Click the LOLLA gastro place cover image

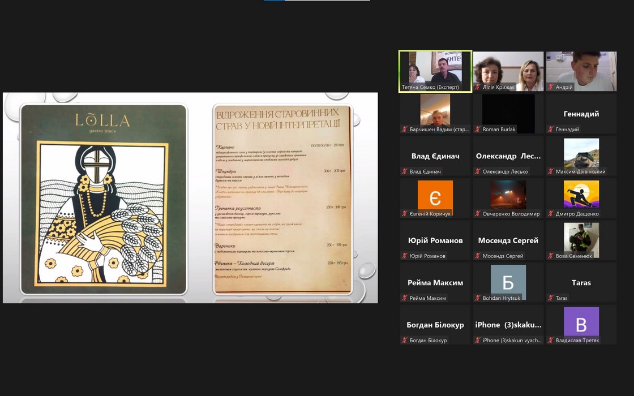point(104,199)
